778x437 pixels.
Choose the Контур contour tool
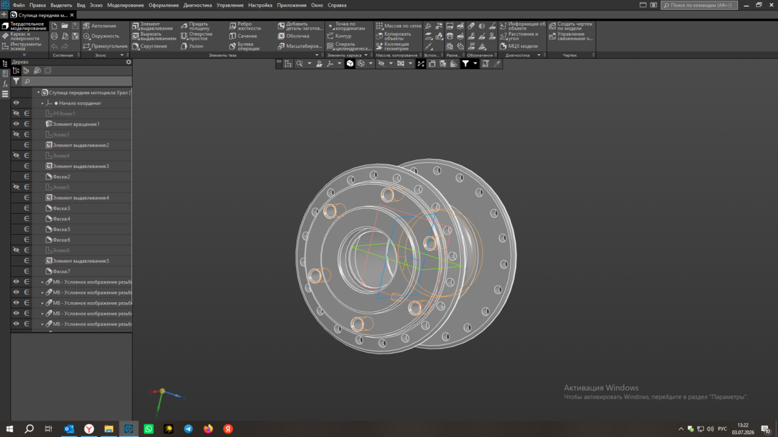click(339, 36)
